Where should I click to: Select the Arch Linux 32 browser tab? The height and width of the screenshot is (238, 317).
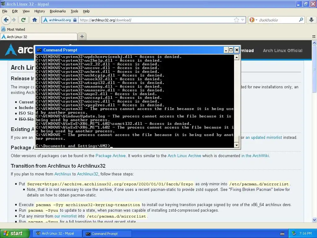[39, 37]
